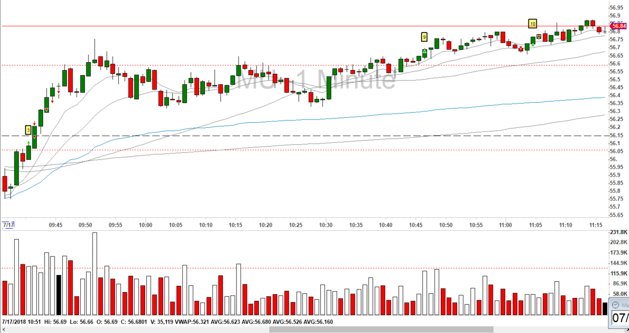Select the tallest volume bar near 09:50
The height and width of the screenshot is (333, 629).
click(94, 274)
